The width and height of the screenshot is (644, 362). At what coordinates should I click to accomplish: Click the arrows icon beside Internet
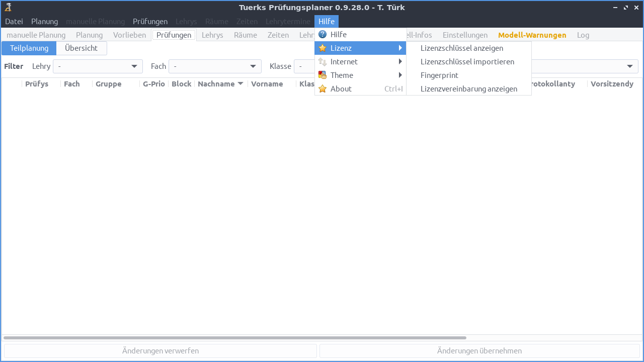click(323, 62)
